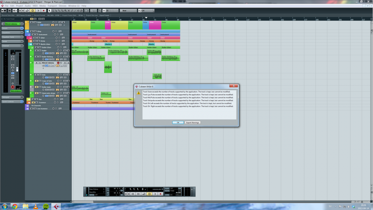Image resolution: width=373 pixels, height=210 pixels.
Task: Toggle the TEMPO track button on transport panel
Action: click(167, 191)
